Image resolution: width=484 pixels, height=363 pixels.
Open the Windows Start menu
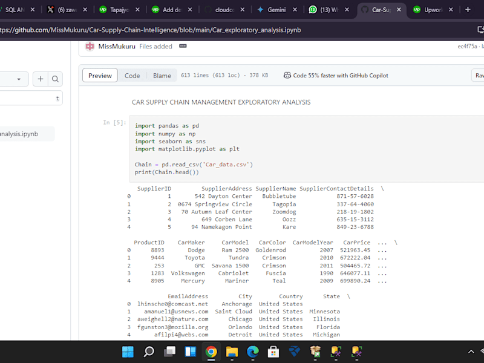point(128,352)
